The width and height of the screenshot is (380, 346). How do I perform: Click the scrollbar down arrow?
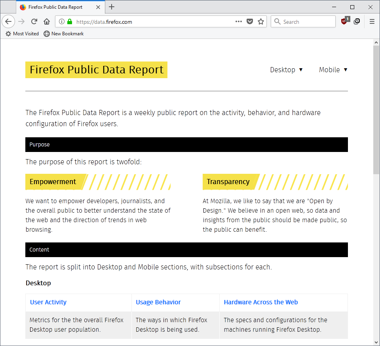[376, 342]
